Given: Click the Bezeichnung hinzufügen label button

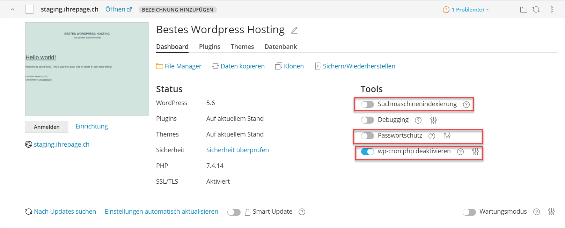Looking at the screenshot, I should [177, 10].
